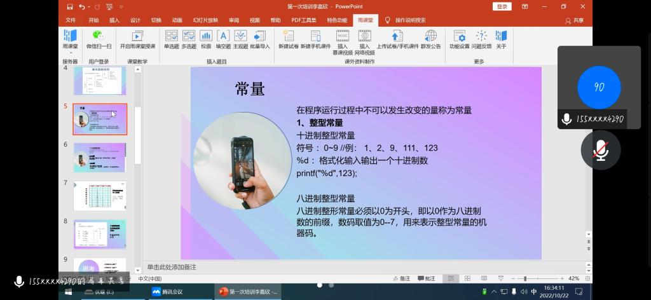Click the 微信扫一扫 WeChat scan icon

[x=99, y=37]
